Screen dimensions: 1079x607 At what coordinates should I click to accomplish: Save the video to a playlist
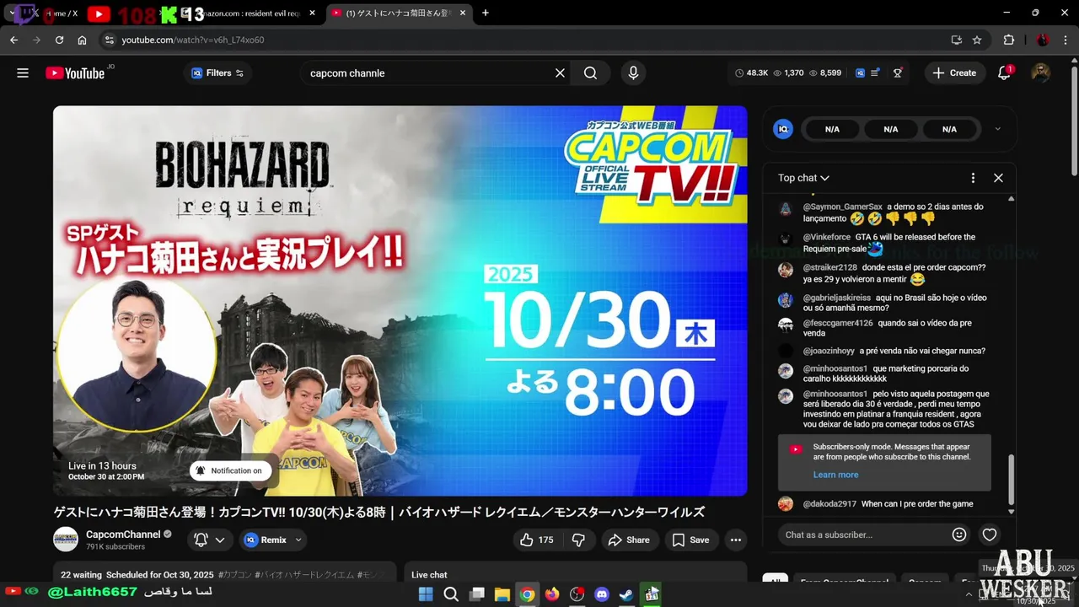pyautogui.click(x=690, y=540)
